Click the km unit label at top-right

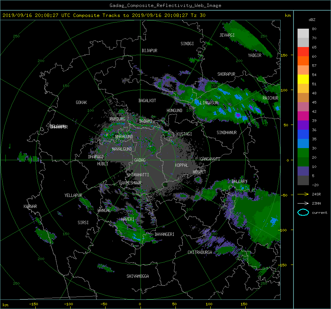pyautogui.click(x=288, y=15)
